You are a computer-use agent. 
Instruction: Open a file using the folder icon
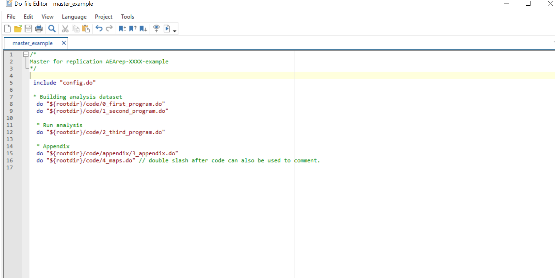(x=18, y=29)
